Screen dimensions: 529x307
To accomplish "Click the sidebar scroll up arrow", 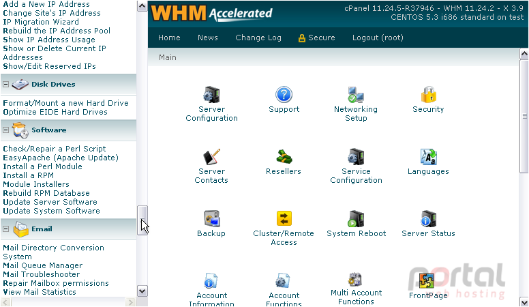I will tap(142, 6).
